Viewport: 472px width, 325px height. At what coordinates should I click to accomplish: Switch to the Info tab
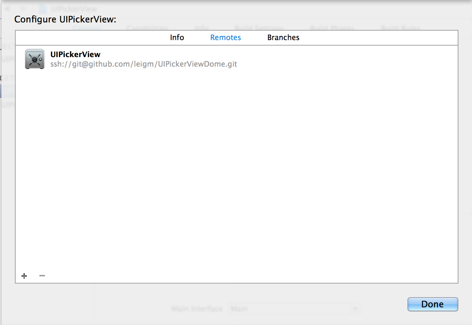pos(177,37)
